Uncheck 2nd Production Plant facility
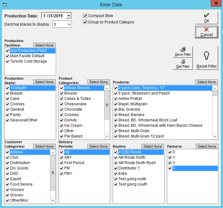This screenshot has height=208, width=223. click(8, 51)
